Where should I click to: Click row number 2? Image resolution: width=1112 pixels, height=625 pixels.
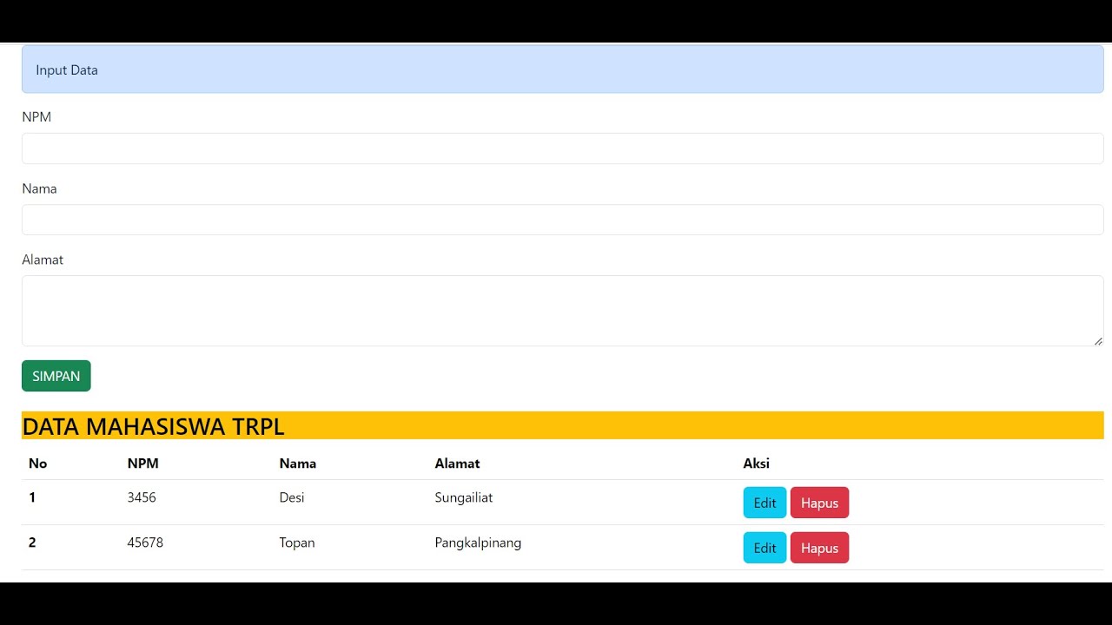[32, 543]
